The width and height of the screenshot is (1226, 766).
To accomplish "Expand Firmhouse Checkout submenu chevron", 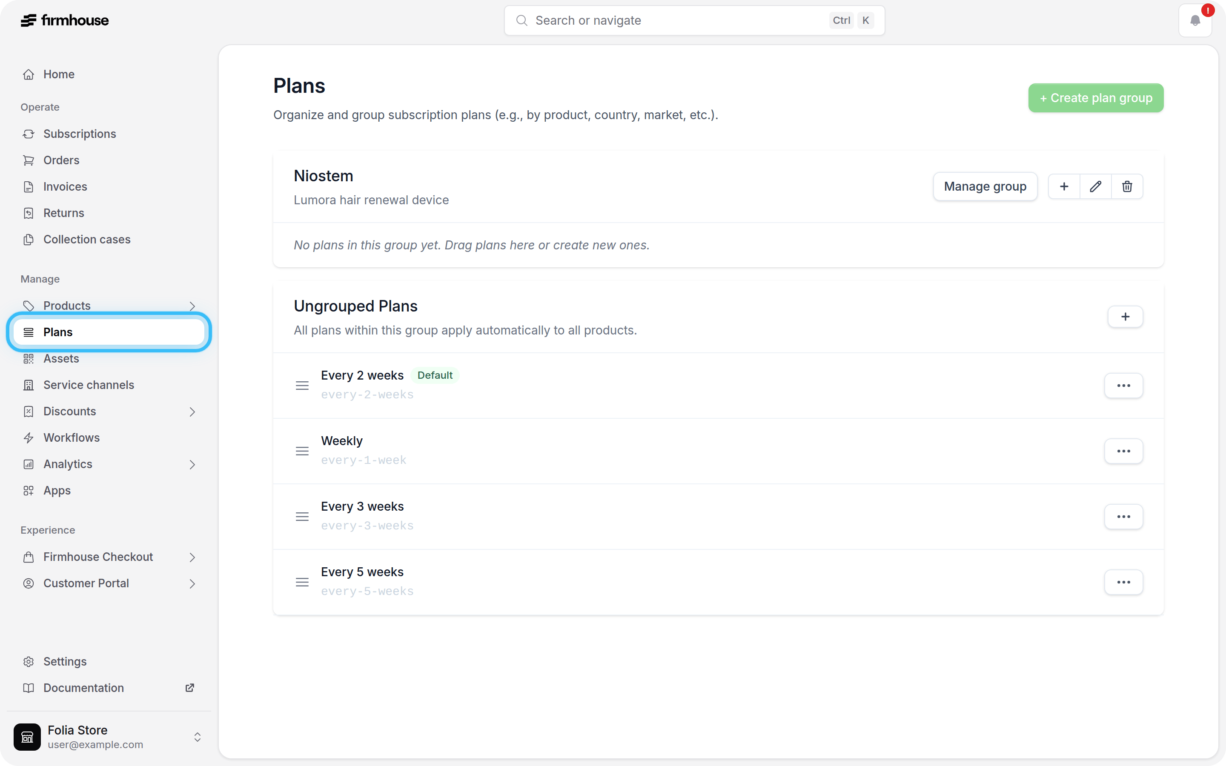I will point(192,557).
